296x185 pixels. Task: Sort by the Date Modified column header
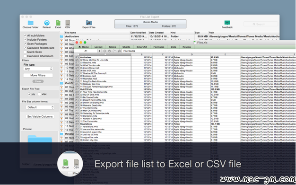click(139, 33)
